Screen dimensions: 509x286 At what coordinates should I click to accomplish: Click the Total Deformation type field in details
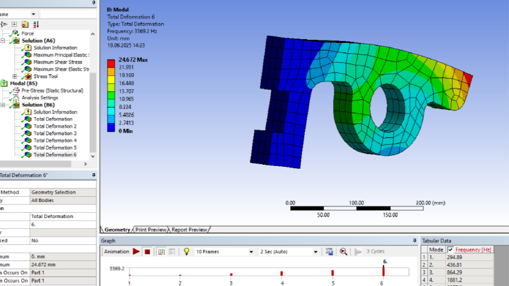click(63, 216)
